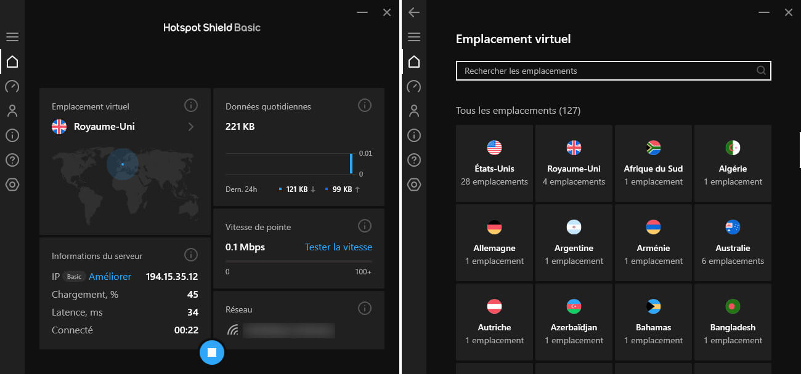Show info for Réseau card
Viewport: 801px width, 374px height.
pyautogui.click(x=365, y=308)
